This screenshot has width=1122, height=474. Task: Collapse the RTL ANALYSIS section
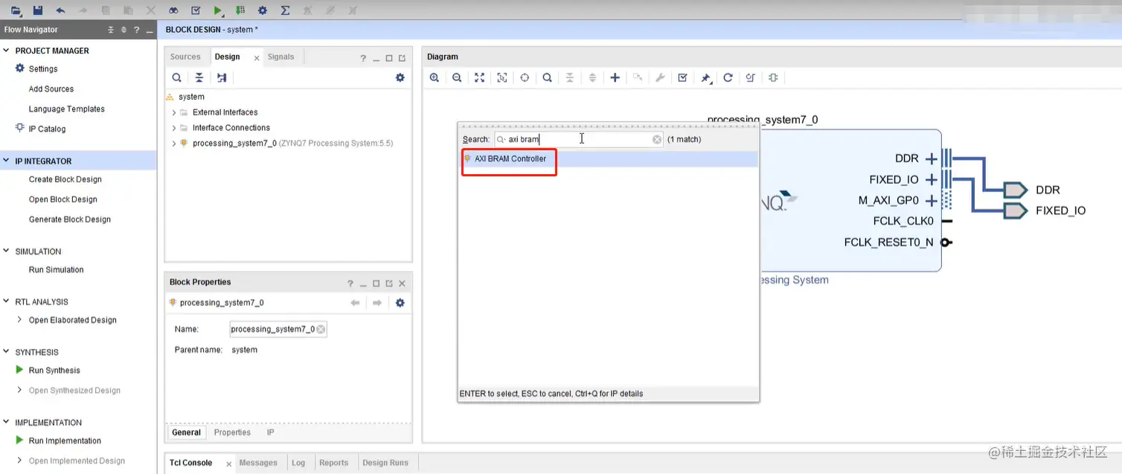point(7,301)
